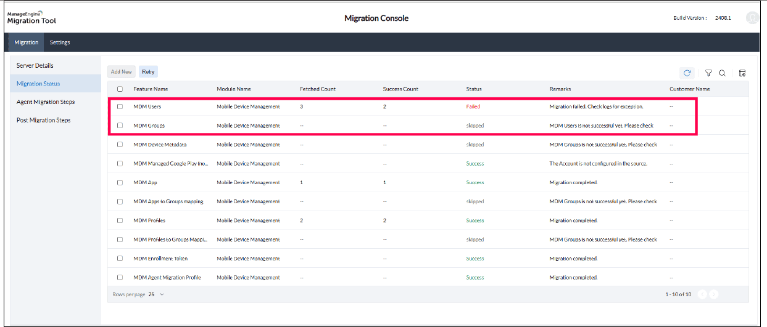Click MDM Agent Migration Profile name
Viewport: 767px width, 327px height.
click(x=167, y=278)
